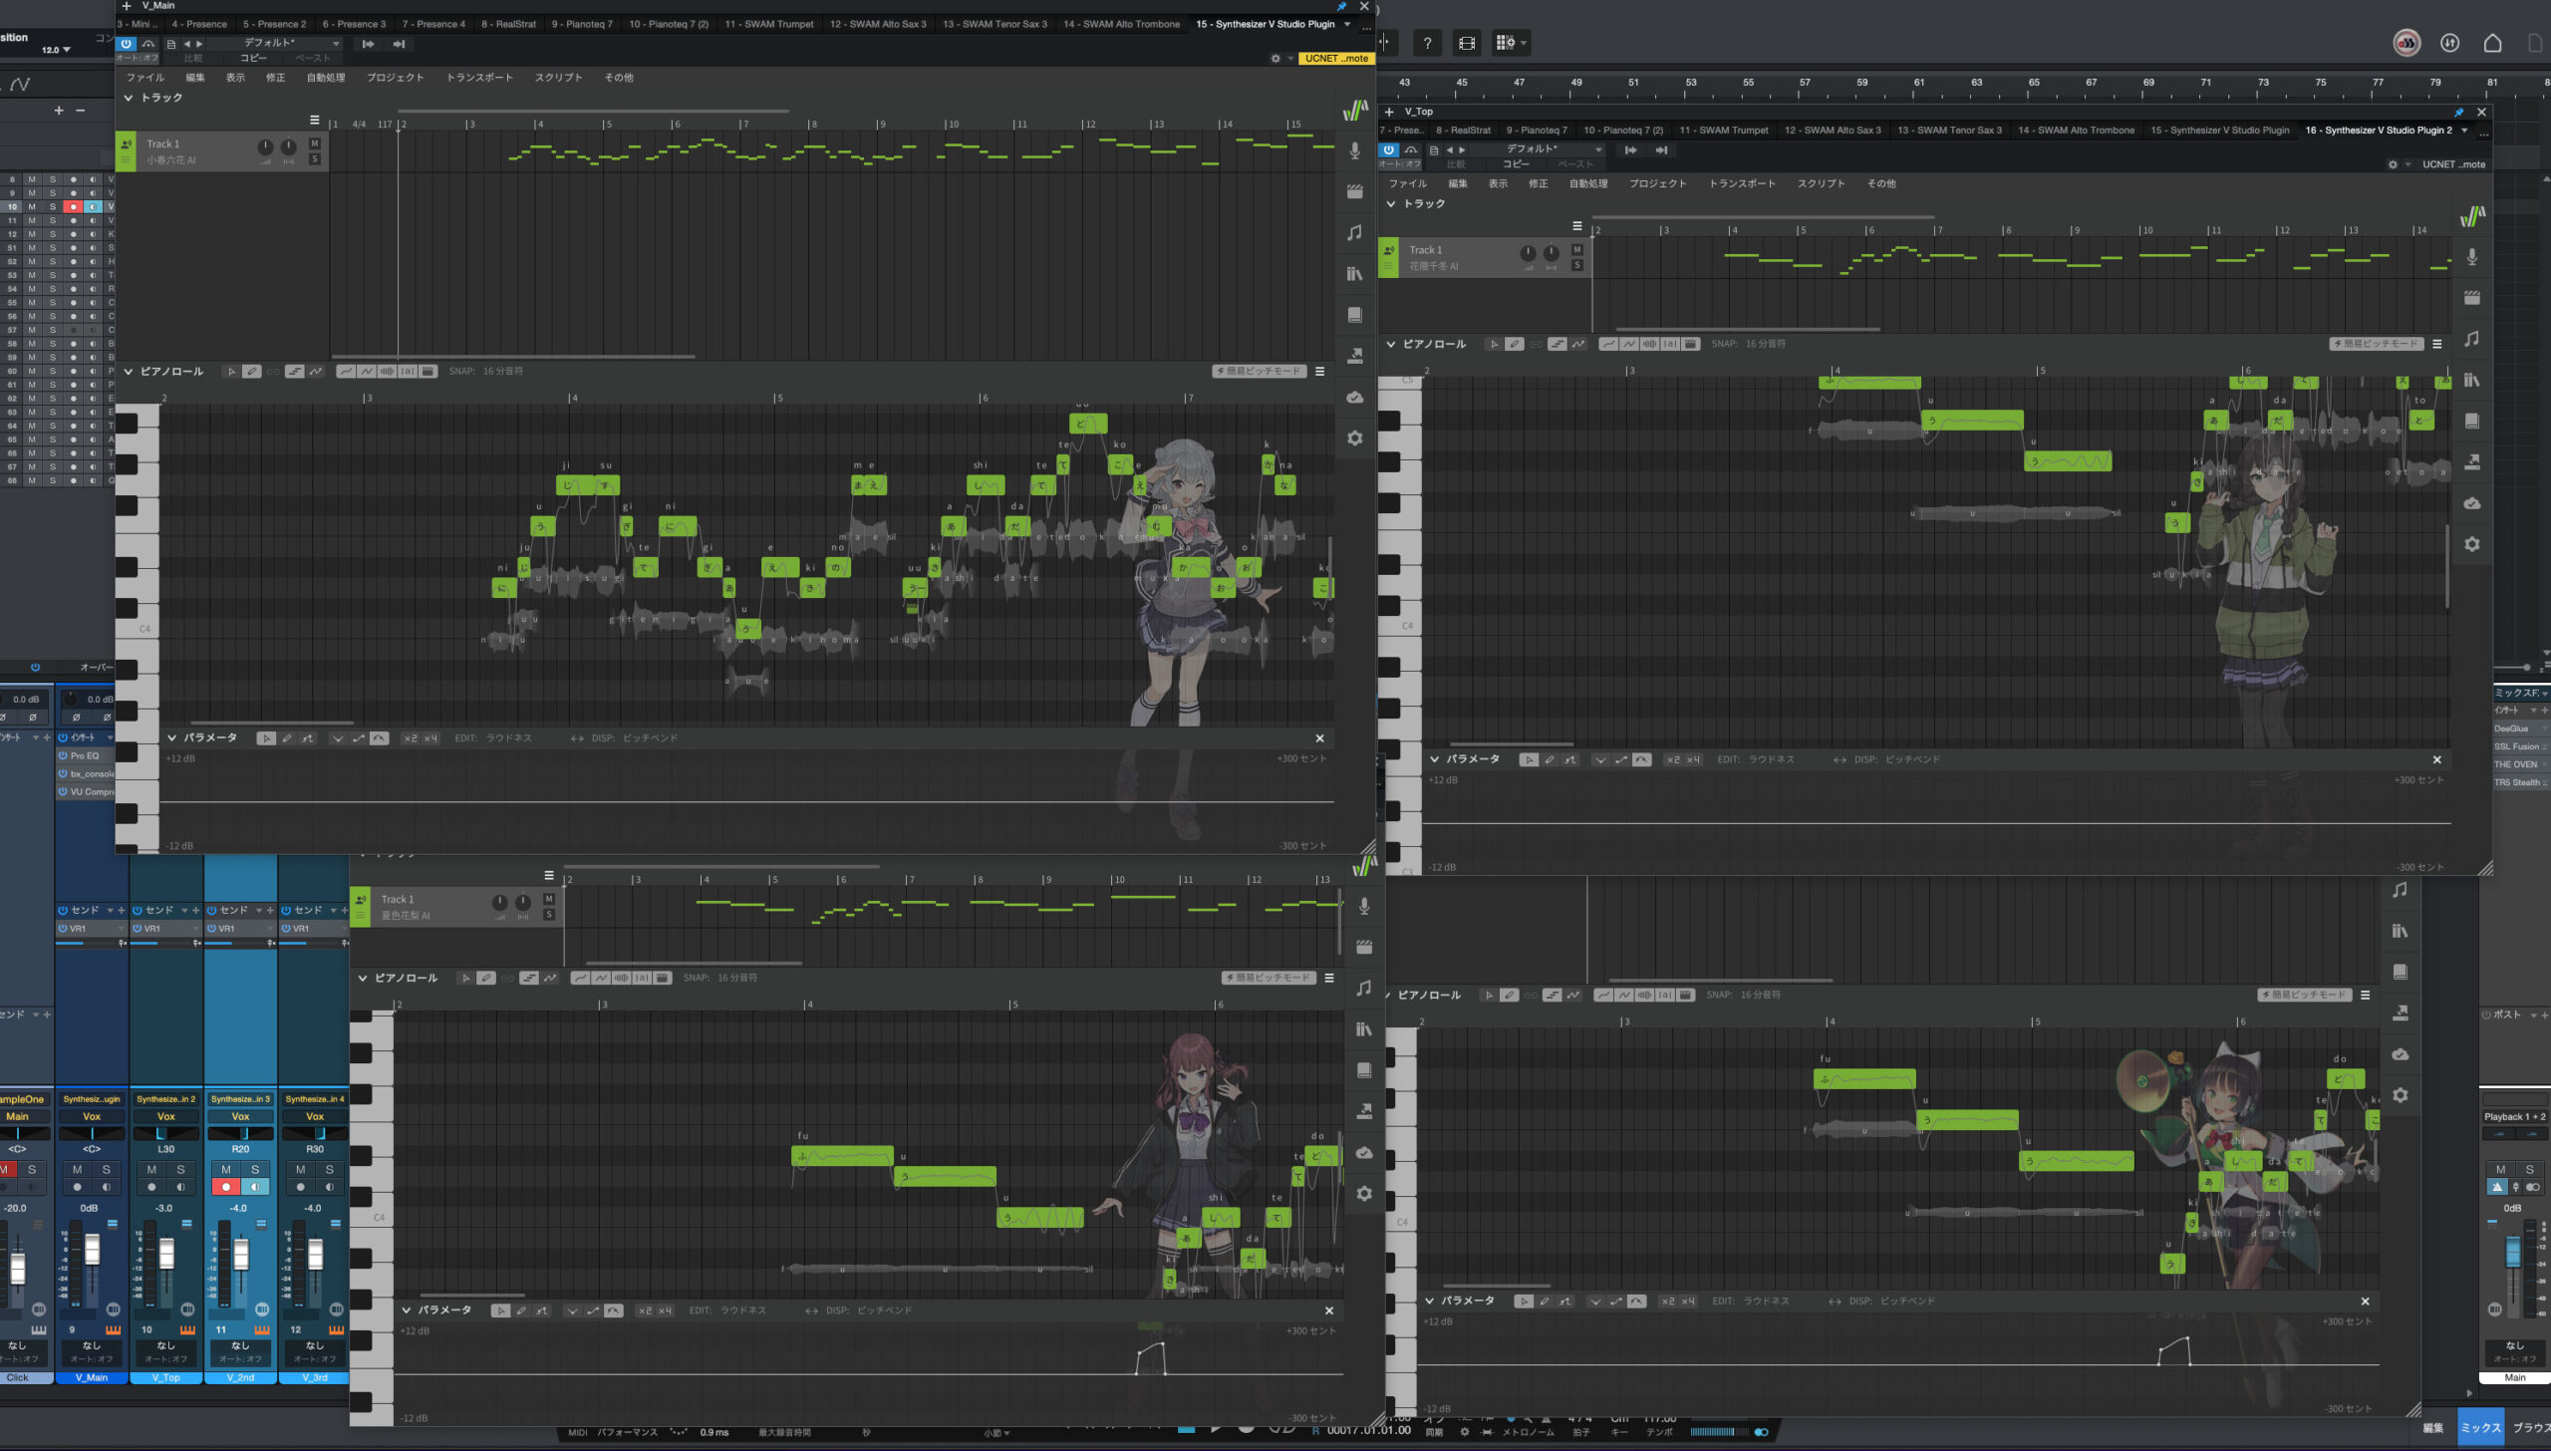Open voice panel microphone icon in V_Main window
Viewport: 2551px width, 1451px height.
click(1354, 150)
